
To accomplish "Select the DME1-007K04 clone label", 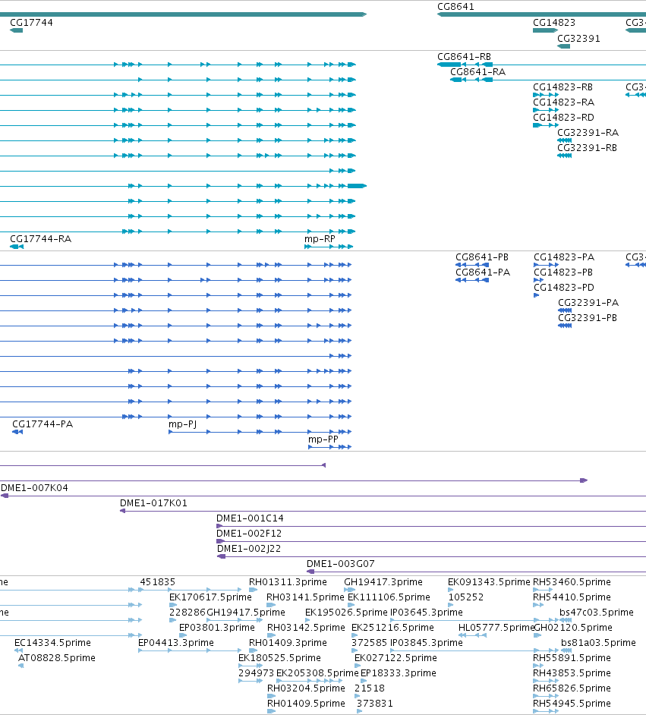I will point(34,487).
